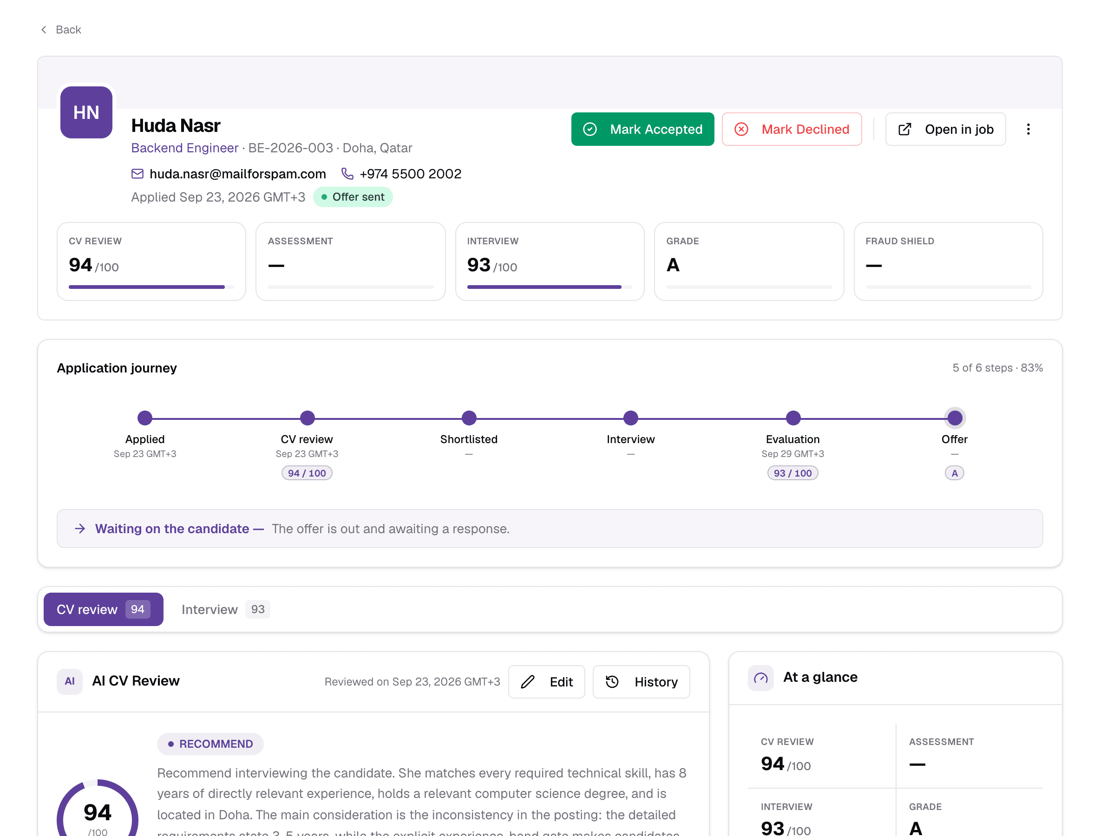
Task: Click the CV review journey step dot
Action: pyautogui.click(x=307, y=418)
